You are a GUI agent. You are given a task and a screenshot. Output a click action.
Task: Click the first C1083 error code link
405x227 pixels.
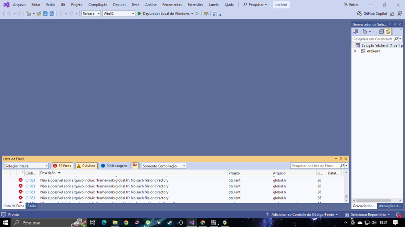[x=30, y=180]
